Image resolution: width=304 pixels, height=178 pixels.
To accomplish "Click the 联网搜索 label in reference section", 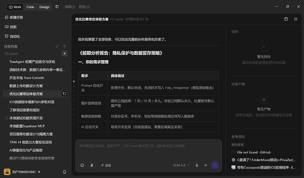I will (237, 145).
